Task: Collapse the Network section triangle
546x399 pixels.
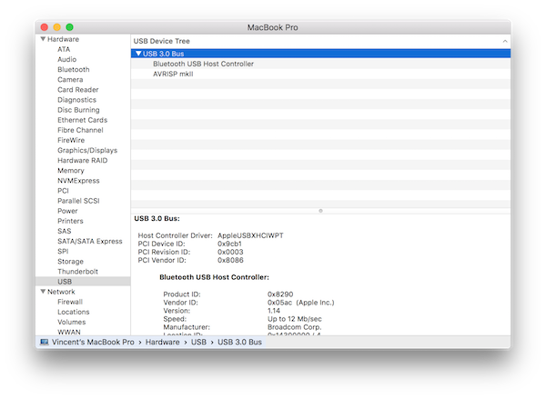Action: (x=43, y=292)
